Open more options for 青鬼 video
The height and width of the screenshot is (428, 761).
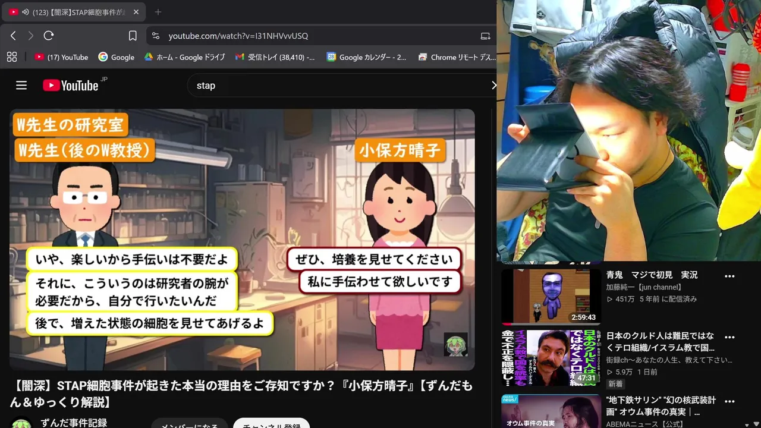[x=729, y=276]
